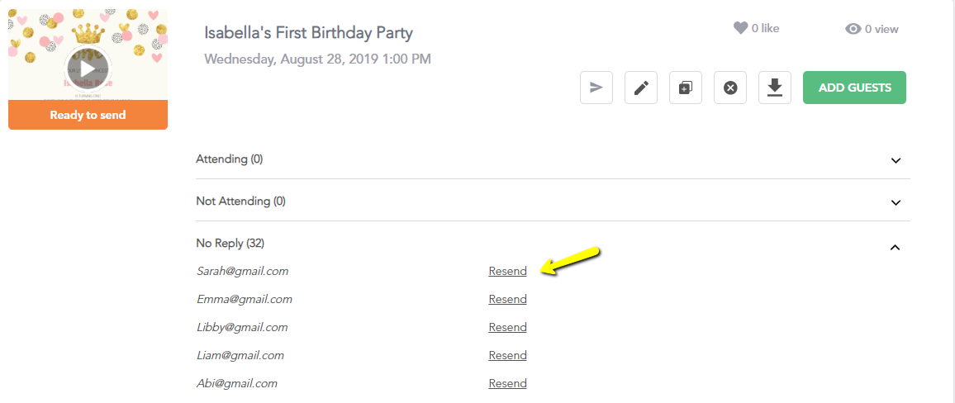Viewport: 955px width, 403px height.
Task: Resend invitation to Emma@gmail.com
Action: pyautogui.click(x=507, y=300)
